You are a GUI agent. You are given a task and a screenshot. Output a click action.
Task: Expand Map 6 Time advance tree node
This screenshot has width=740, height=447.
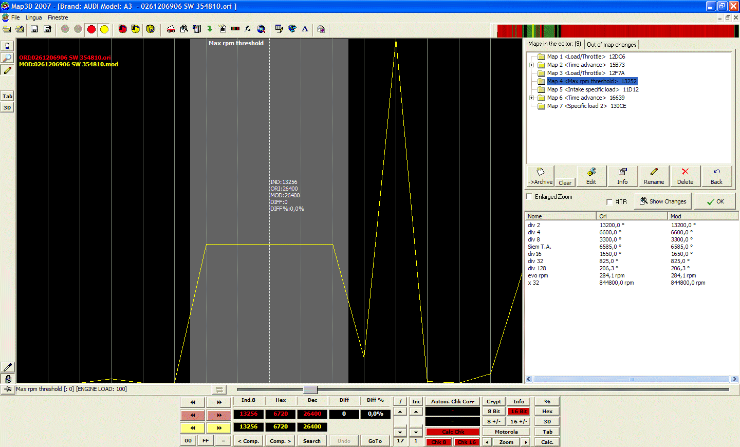click(531, 98)
